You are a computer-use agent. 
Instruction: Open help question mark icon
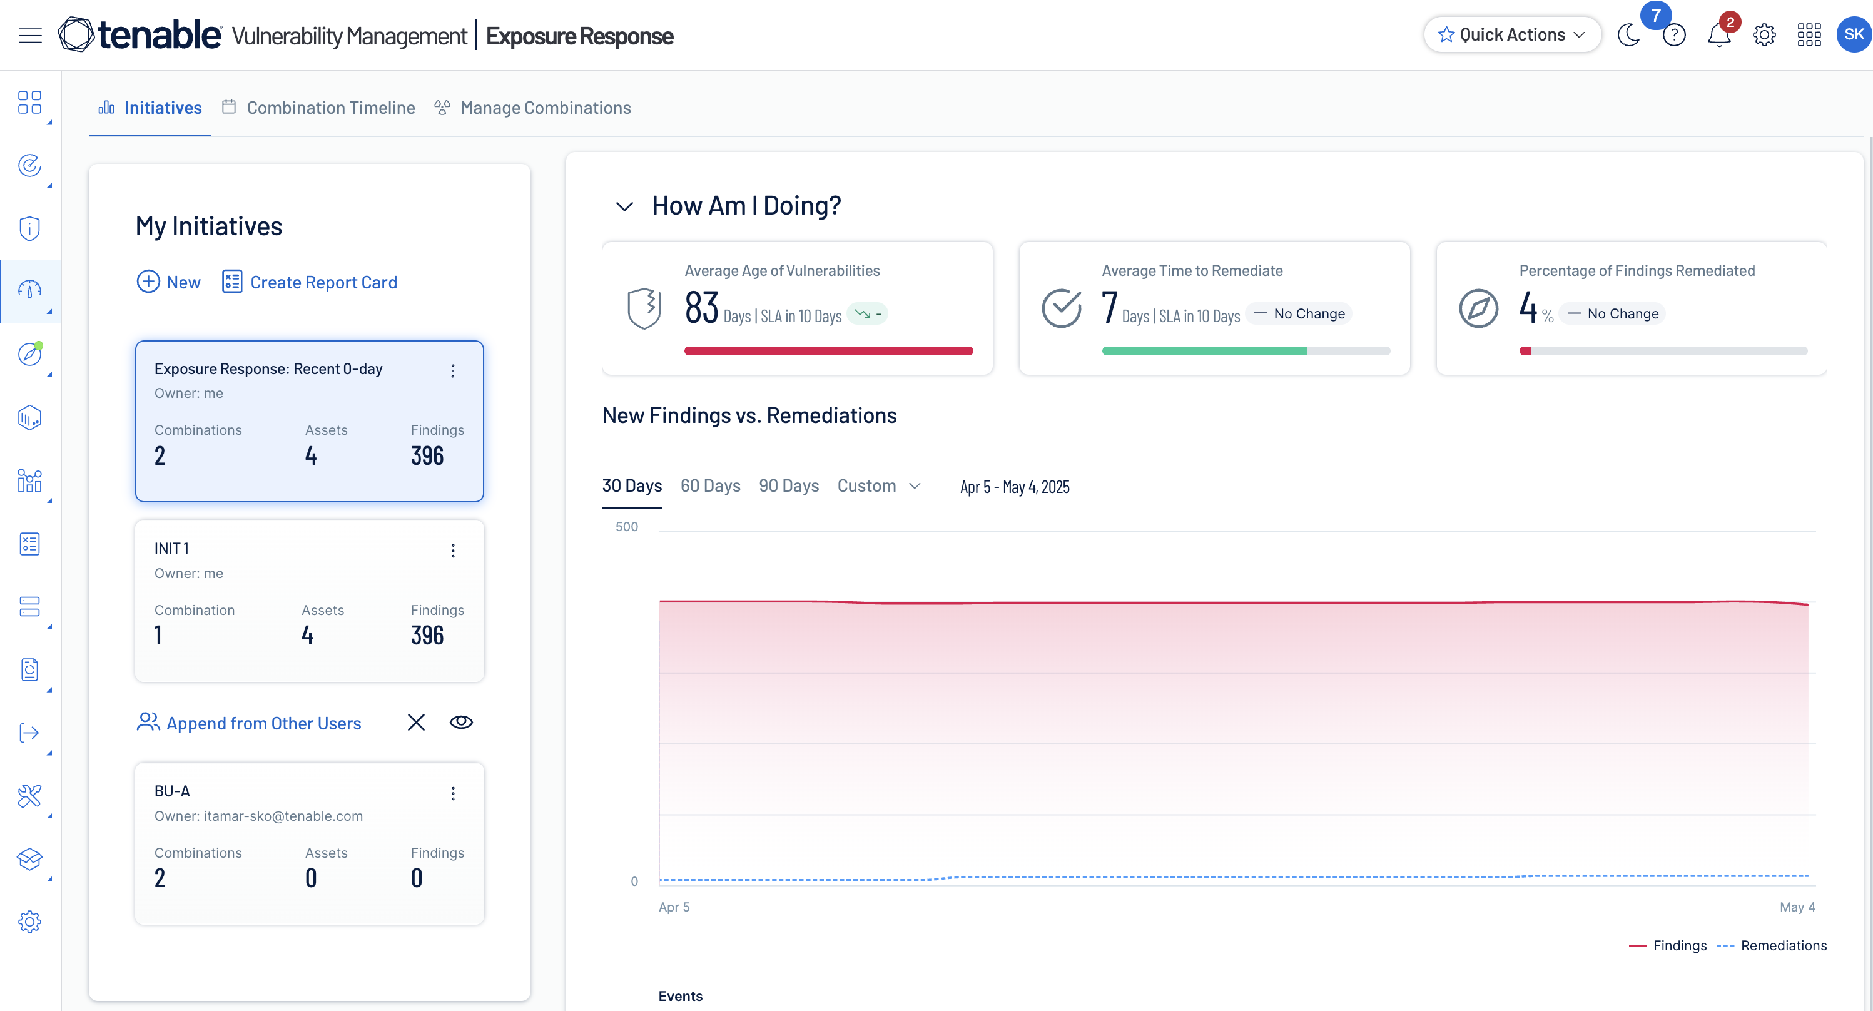(x=1674, y=35)
